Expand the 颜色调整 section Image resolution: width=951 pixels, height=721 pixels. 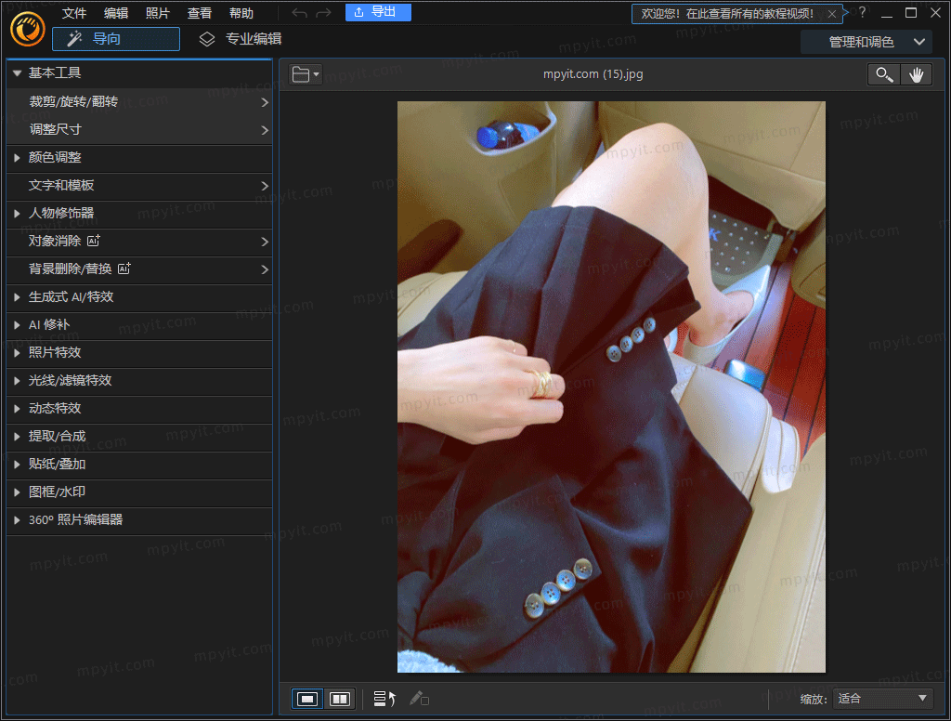click(x=139, y=158)
